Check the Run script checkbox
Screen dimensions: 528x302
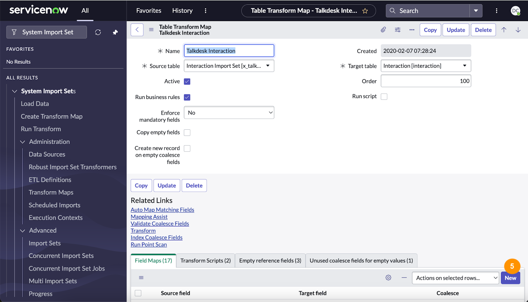384,97
